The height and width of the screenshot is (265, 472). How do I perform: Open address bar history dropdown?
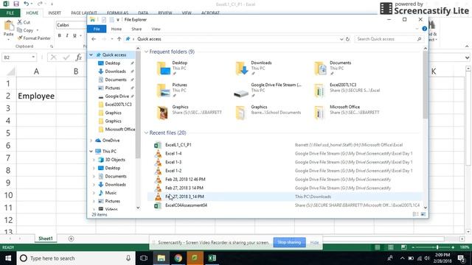click(x=341, y=39)
